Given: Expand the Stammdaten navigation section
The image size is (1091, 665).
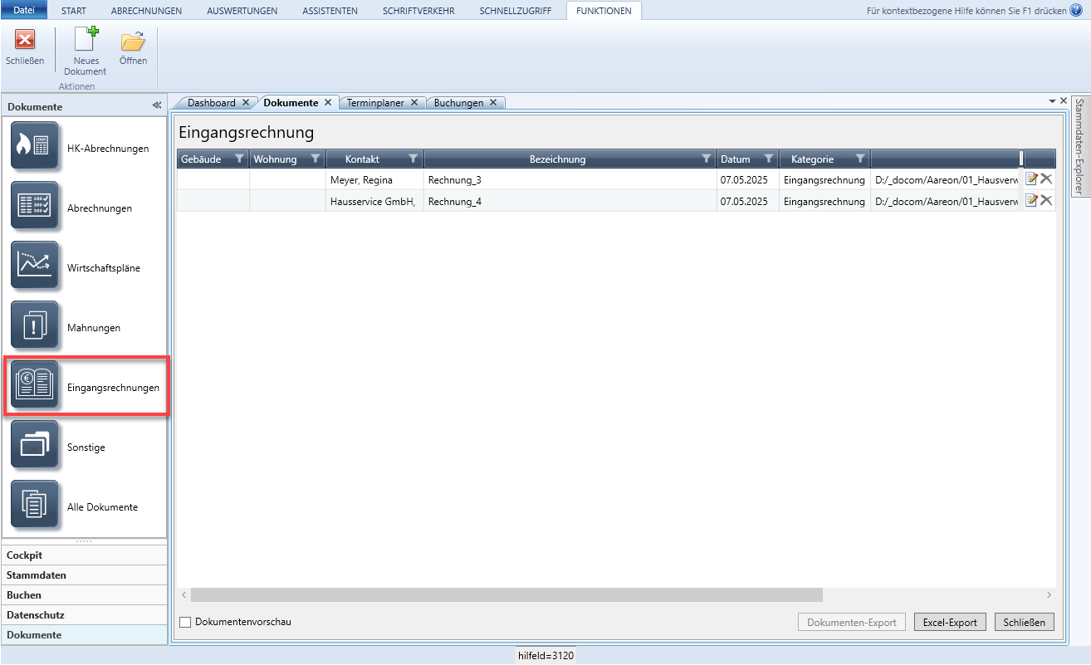Looking at the screenshot, I should 37,575.
